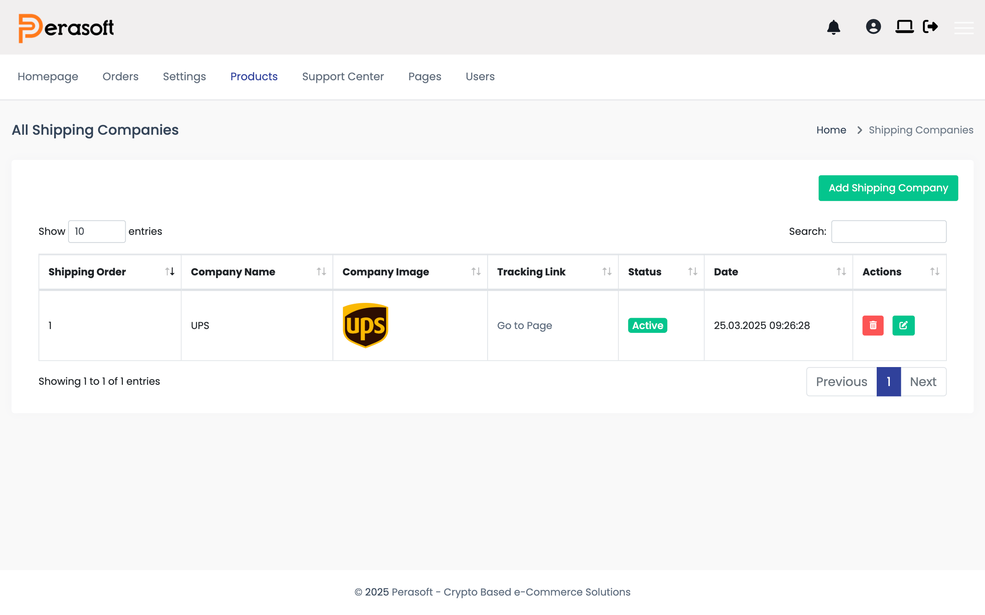Go to Homepage menu
985x615 pixels.
click(48, 76)
